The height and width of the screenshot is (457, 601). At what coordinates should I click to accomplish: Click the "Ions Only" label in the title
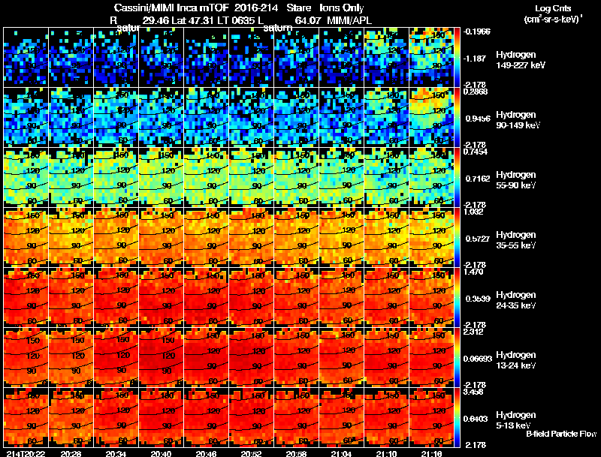coord(342,8)
